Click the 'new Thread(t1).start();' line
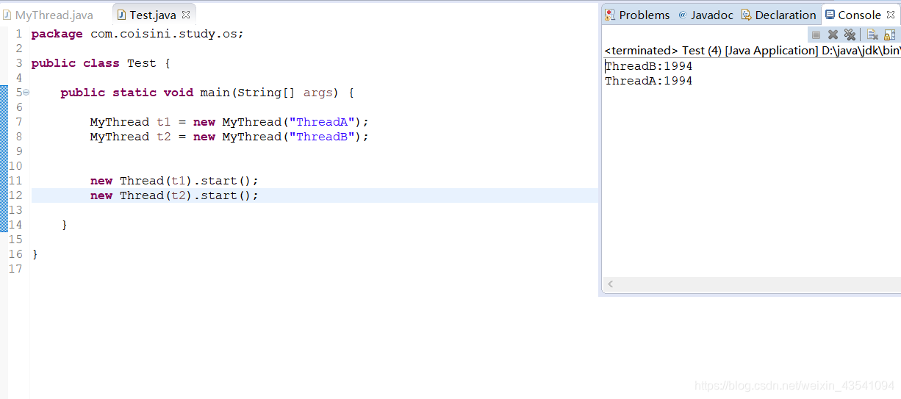Viewport: 901px width, 399px height. 175,181
